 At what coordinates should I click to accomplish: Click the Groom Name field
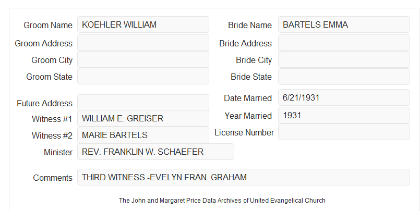143,24
